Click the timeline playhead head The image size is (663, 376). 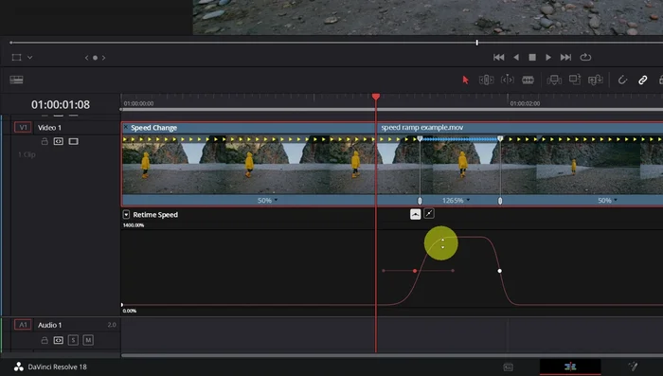tap(376, 97)
